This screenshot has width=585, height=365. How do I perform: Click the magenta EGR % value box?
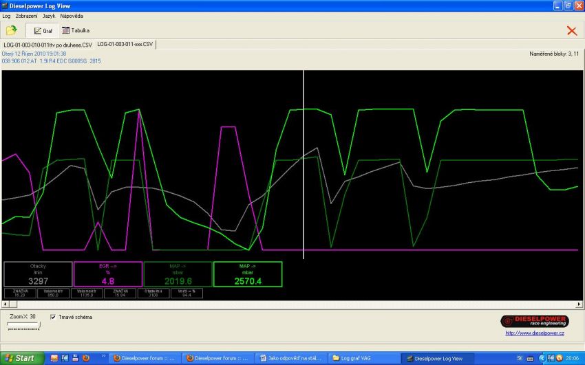coord(108,274)
